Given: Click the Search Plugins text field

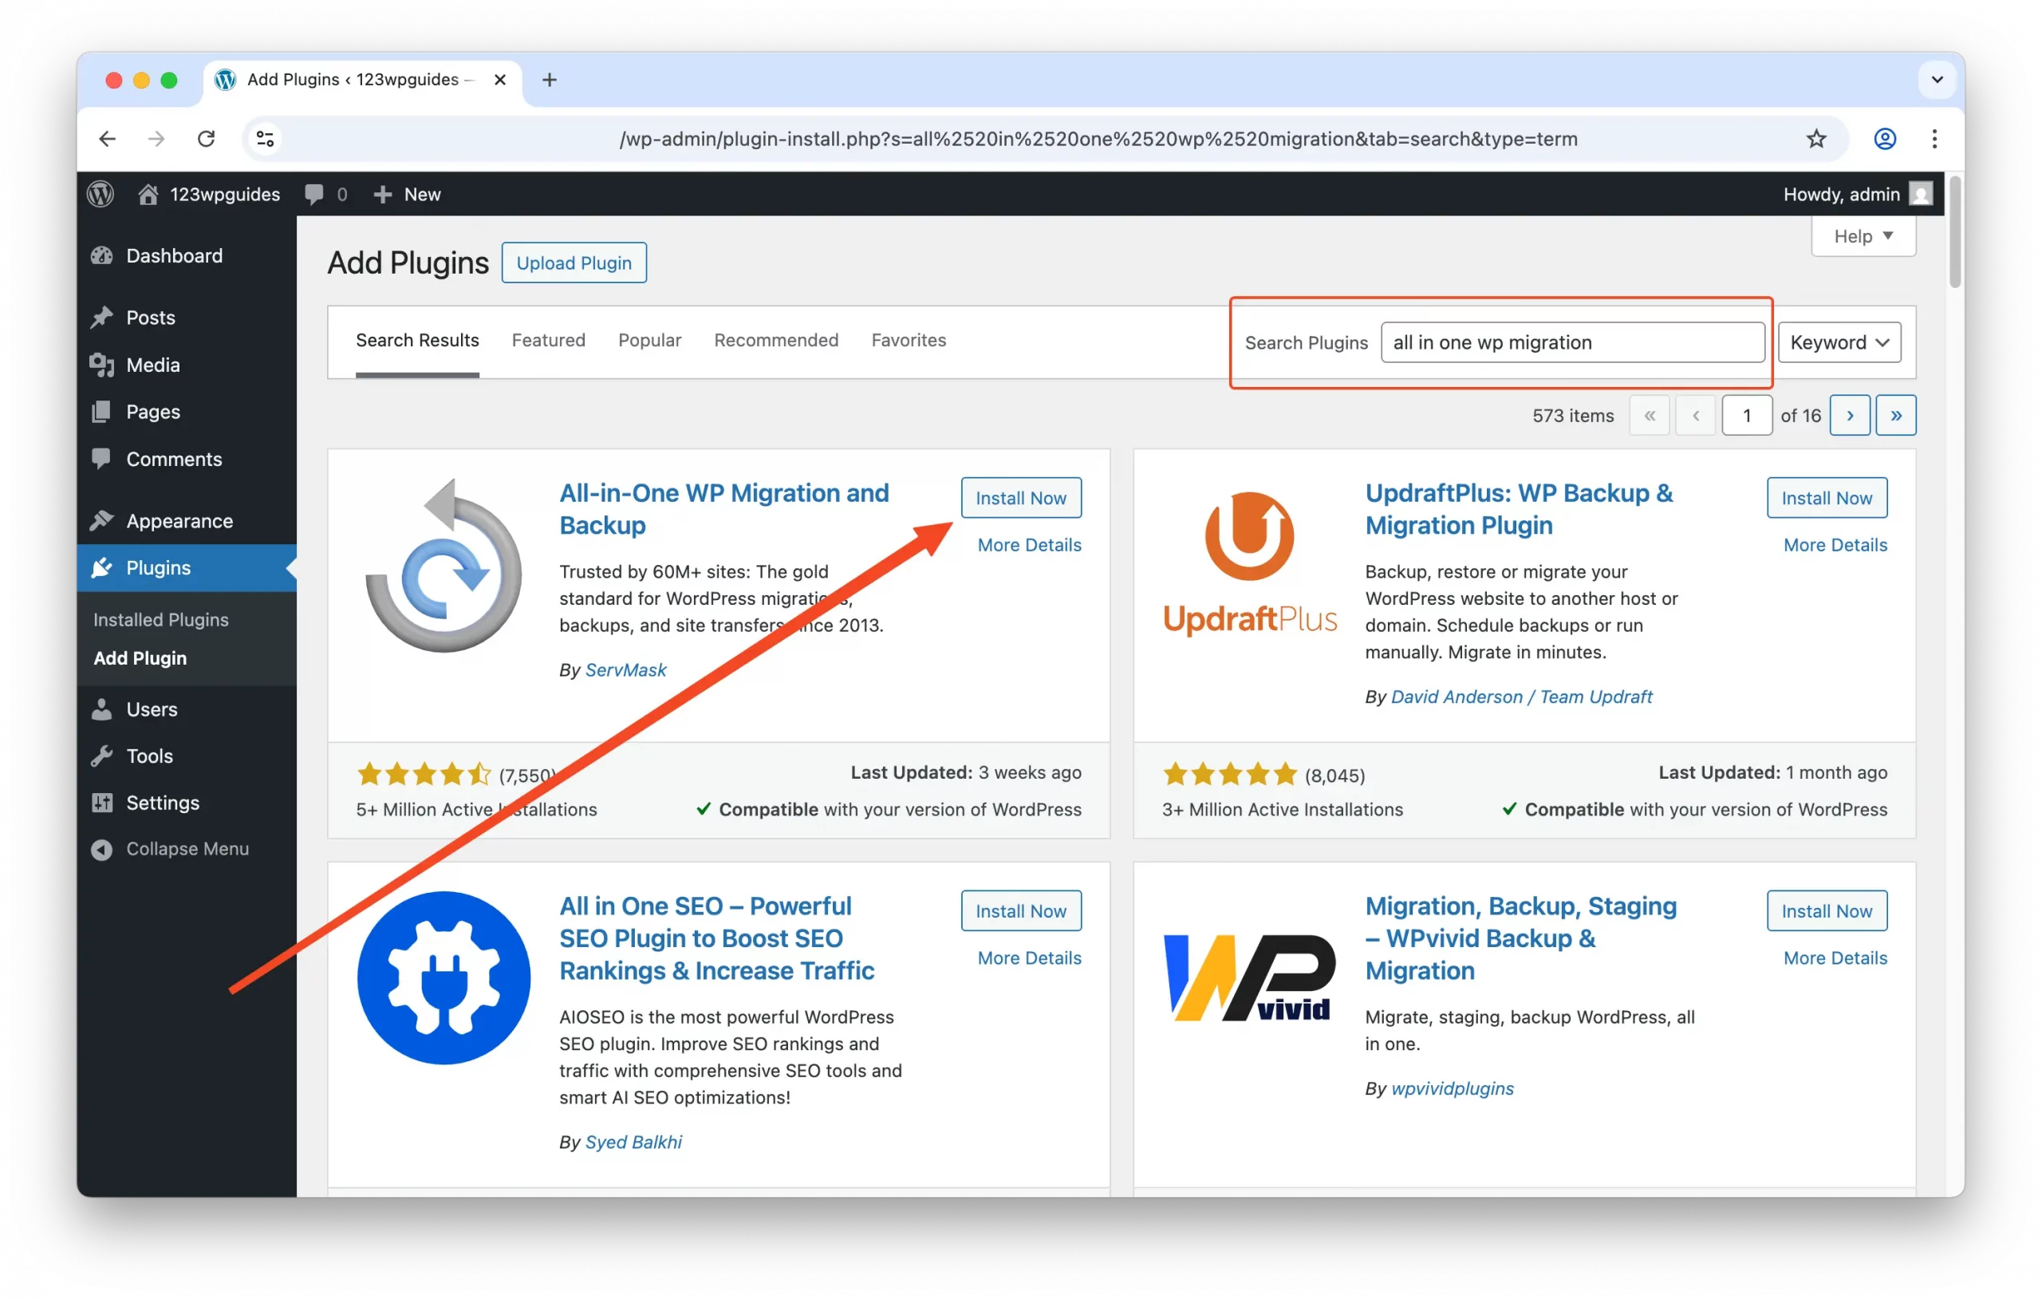Looking at the screenshot, I should coord(1571,342).
